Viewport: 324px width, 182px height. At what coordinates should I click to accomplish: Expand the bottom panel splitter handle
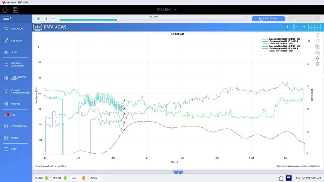click(178, 172)
